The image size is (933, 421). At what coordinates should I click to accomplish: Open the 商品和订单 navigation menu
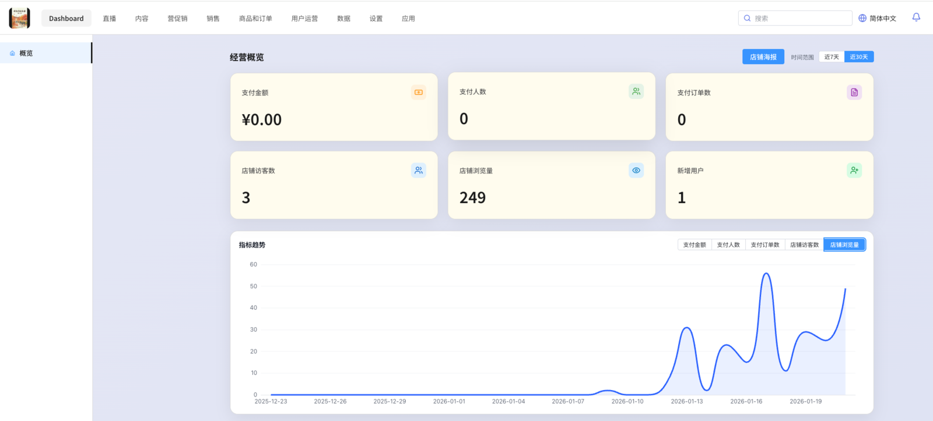pos(255,19)
